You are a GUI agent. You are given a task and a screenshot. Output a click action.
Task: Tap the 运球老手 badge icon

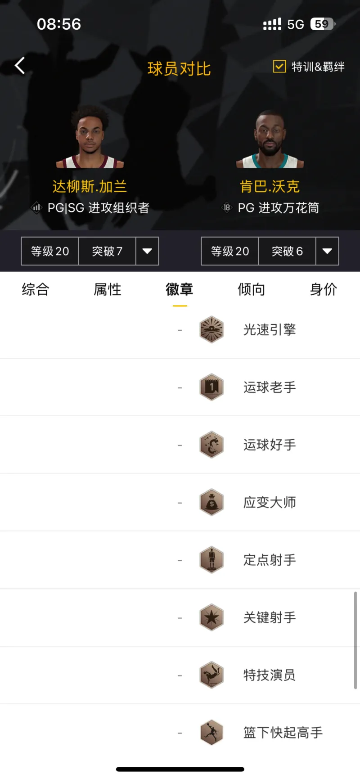(211, 387)
